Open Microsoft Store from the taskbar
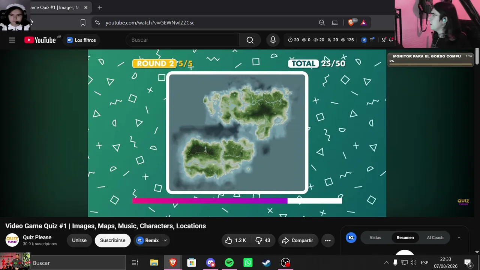 coord(192,263)
